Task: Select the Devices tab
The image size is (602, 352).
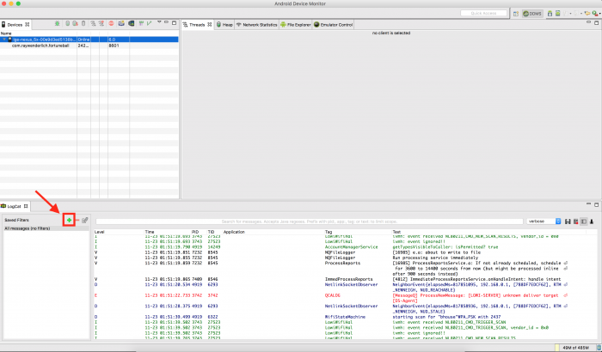Action: click(15, 25)
